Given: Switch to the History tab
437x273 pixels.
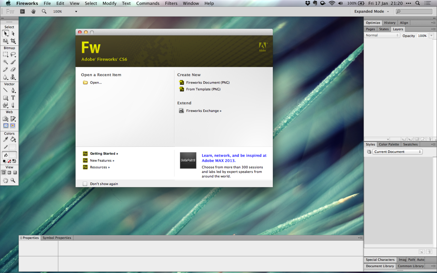Looking at the screenshot, I should coord(390,23).
